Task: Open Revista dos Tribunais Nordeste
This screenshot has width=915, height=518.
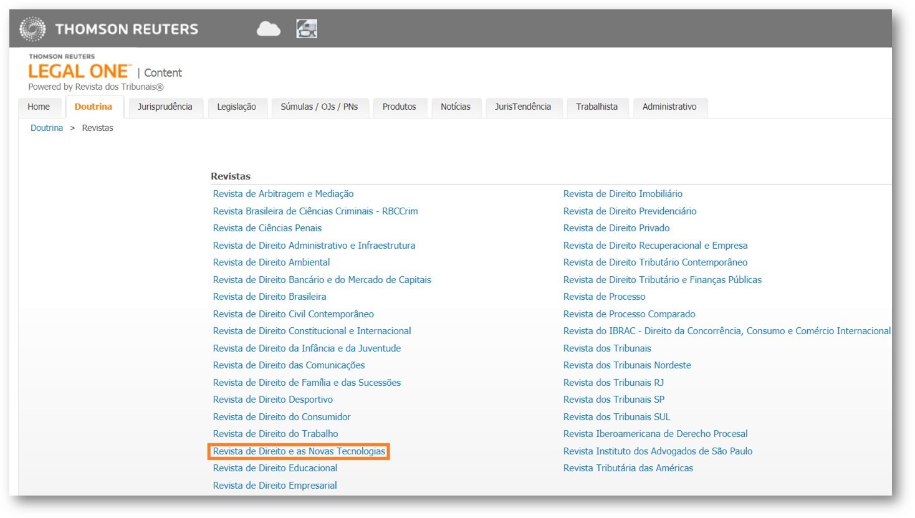Action: click(627, 365)
